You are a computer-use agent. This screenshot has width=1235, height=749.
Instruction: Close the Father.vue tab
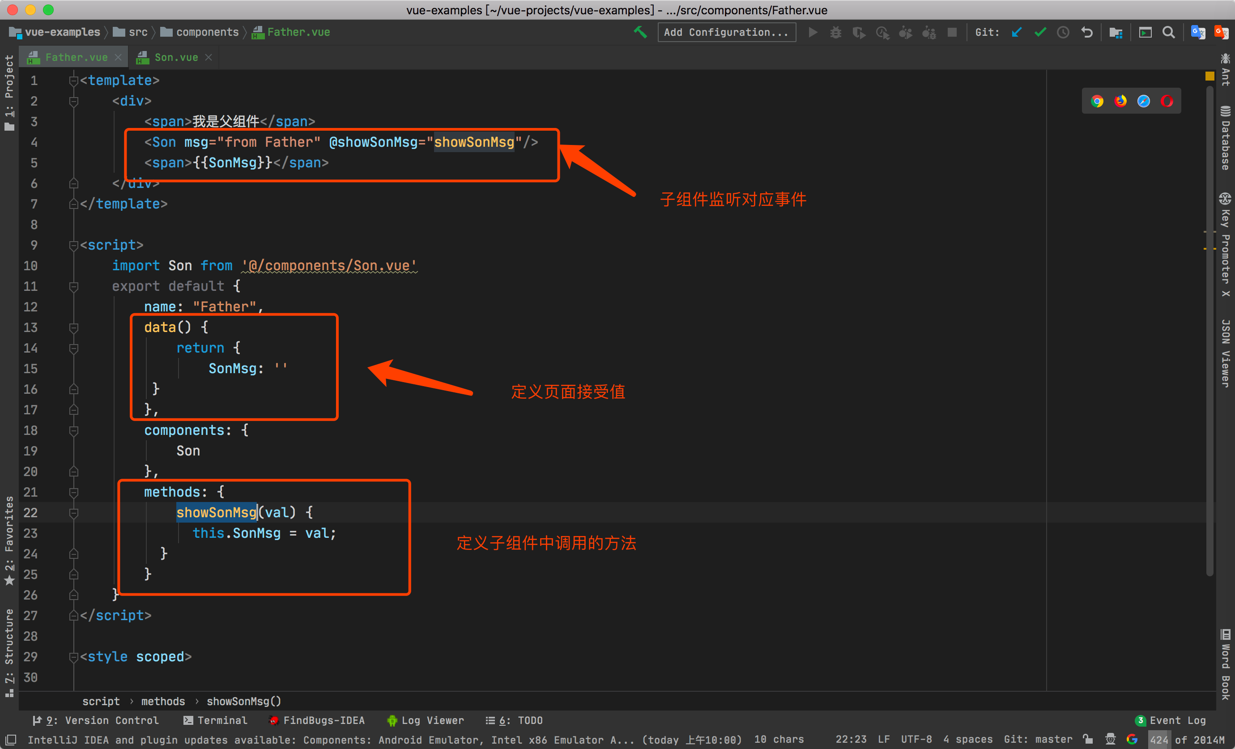click(x=118, y=58)
